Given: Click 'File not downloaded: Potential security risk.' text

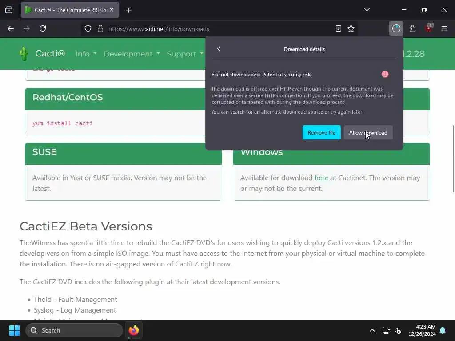Looking at the screenshot, I should coord(262,75).
